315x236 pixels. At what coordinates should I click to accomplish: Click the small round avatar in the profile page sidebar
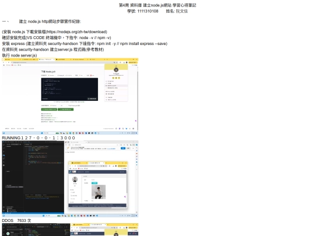click(75, 179)
